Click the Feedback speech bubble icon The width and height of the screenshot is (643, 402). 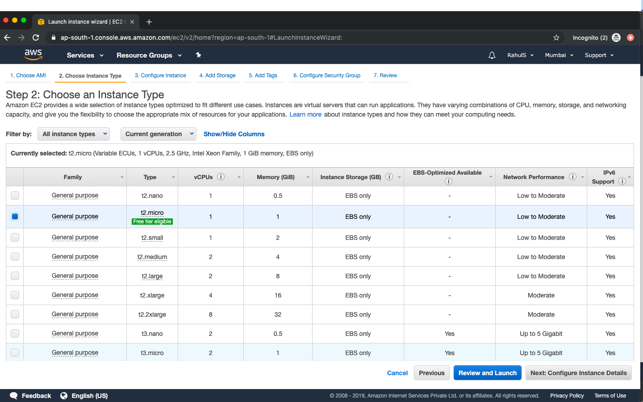pos(13,396)
